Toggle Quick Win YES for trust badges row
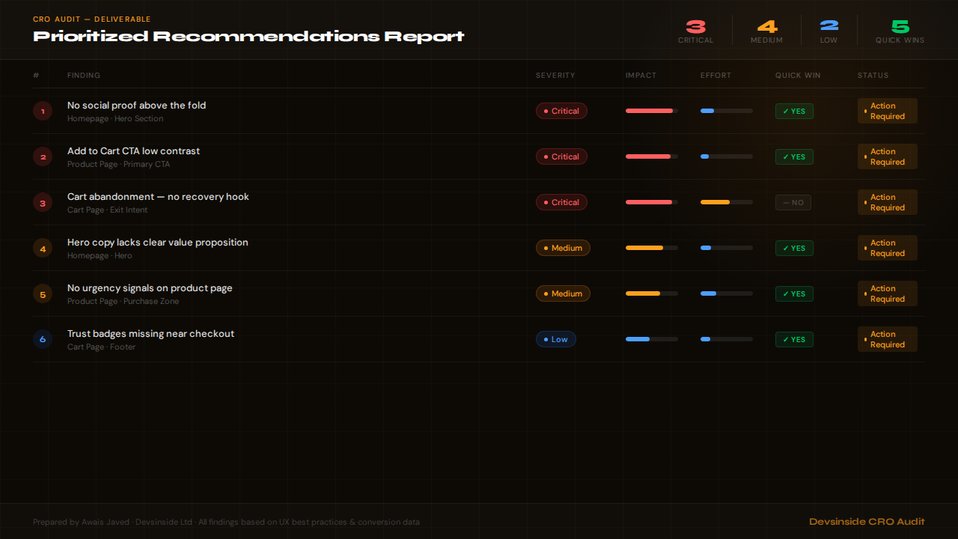958x539 pixels. click(794, 340)
